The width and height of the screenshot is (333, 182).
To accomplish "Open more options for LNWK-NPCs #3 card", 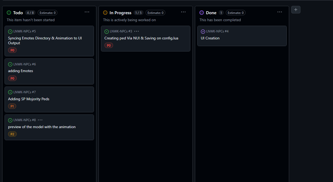I will (136, 31).
